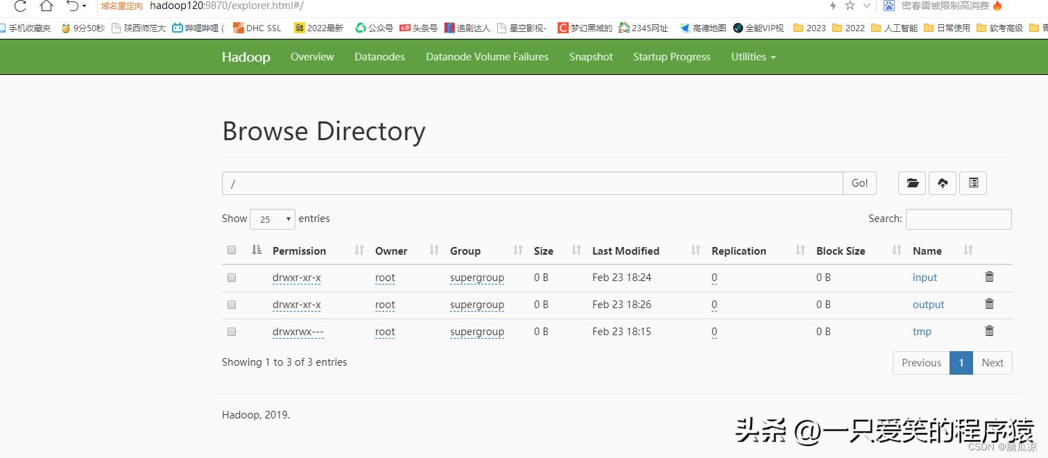Viewport: 1048px width, 458px height.
Task: Click the Go! button
Action: click(859, 183)
